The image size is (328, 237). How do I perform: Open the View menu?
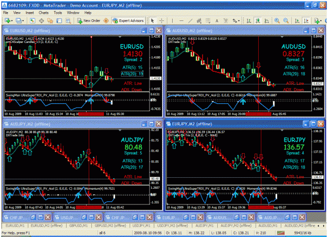[17, 13]
